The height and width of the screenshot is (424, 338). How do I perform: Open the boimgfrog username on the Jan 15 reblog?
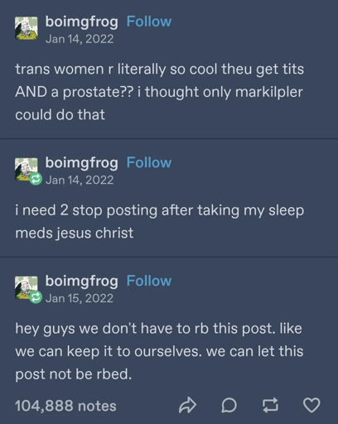point(82,282)
